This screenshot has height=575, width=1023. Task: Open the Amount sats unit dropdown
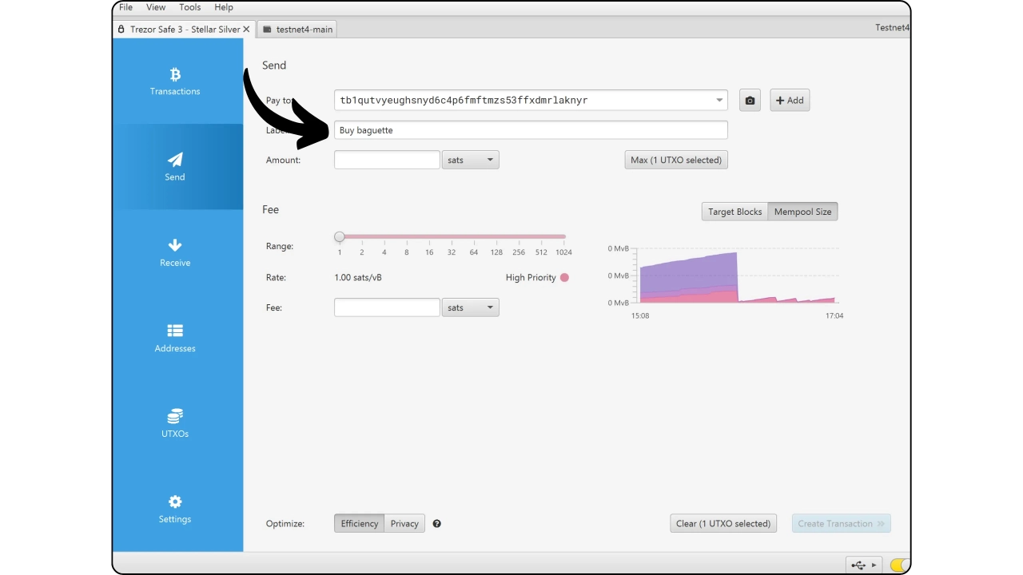point(470,160)
